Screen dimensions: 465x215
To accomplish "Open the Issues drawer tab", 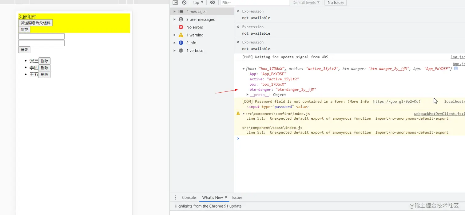I will click(x=237, y=198).
